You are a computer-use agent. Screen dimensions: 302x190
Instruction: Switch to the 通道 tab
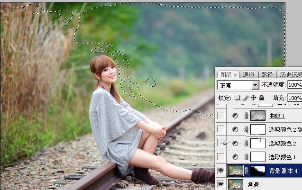point(248,75)
